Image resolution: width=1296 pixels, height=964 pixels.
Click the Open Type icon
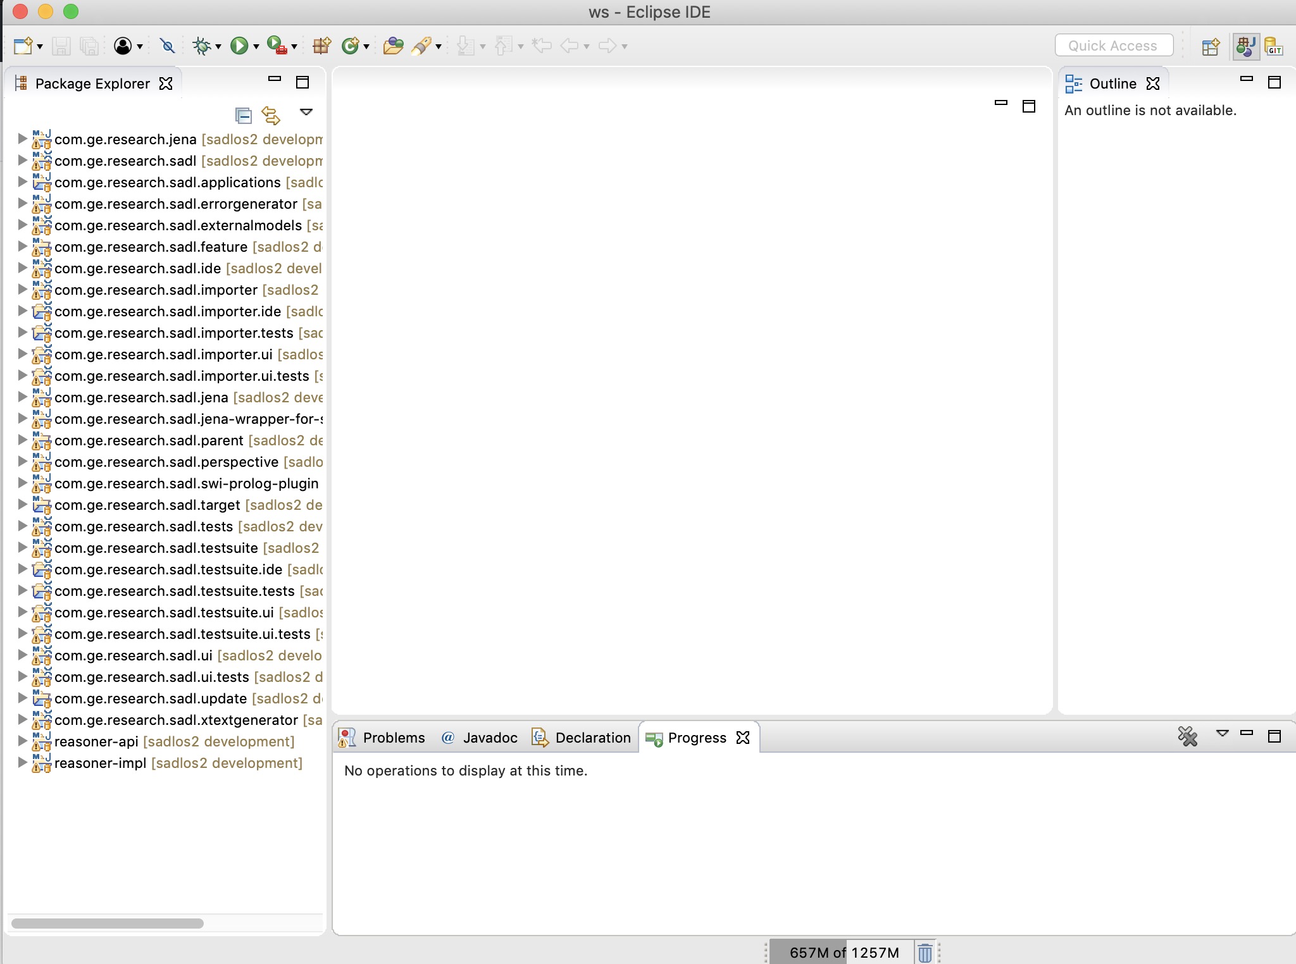392,46
